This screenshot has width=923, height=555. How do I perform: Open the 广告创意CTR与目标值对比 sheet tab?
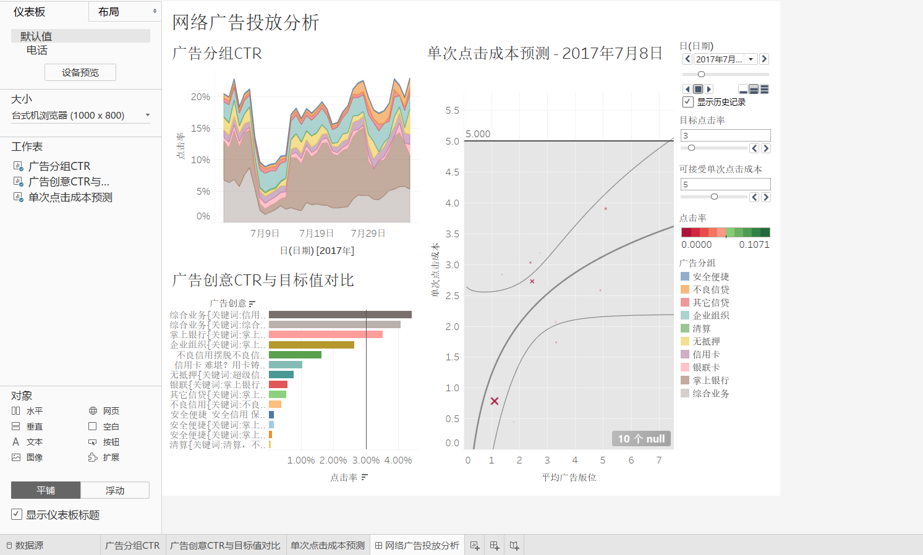tap(225, 545)
